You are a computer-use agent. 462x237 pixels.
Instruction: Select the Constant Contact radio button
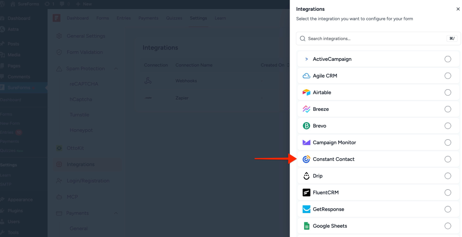click(448, 159)
